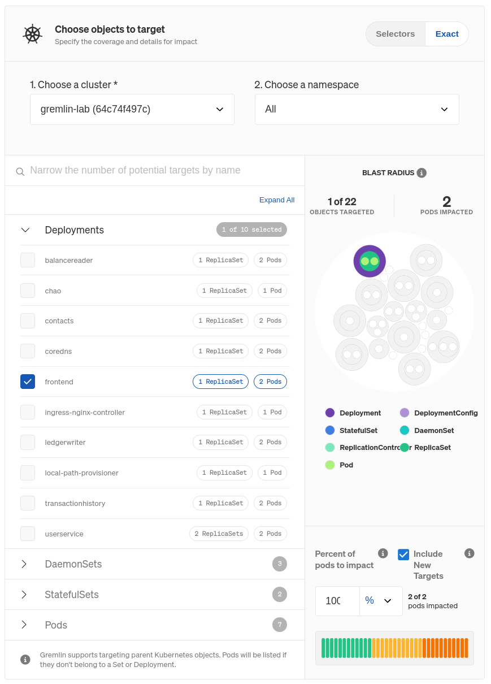Image resolution: width=491 pixels, height=684 pixels.
Task: Open the cluster dropdown gremlin-lab
Action: 132,109
